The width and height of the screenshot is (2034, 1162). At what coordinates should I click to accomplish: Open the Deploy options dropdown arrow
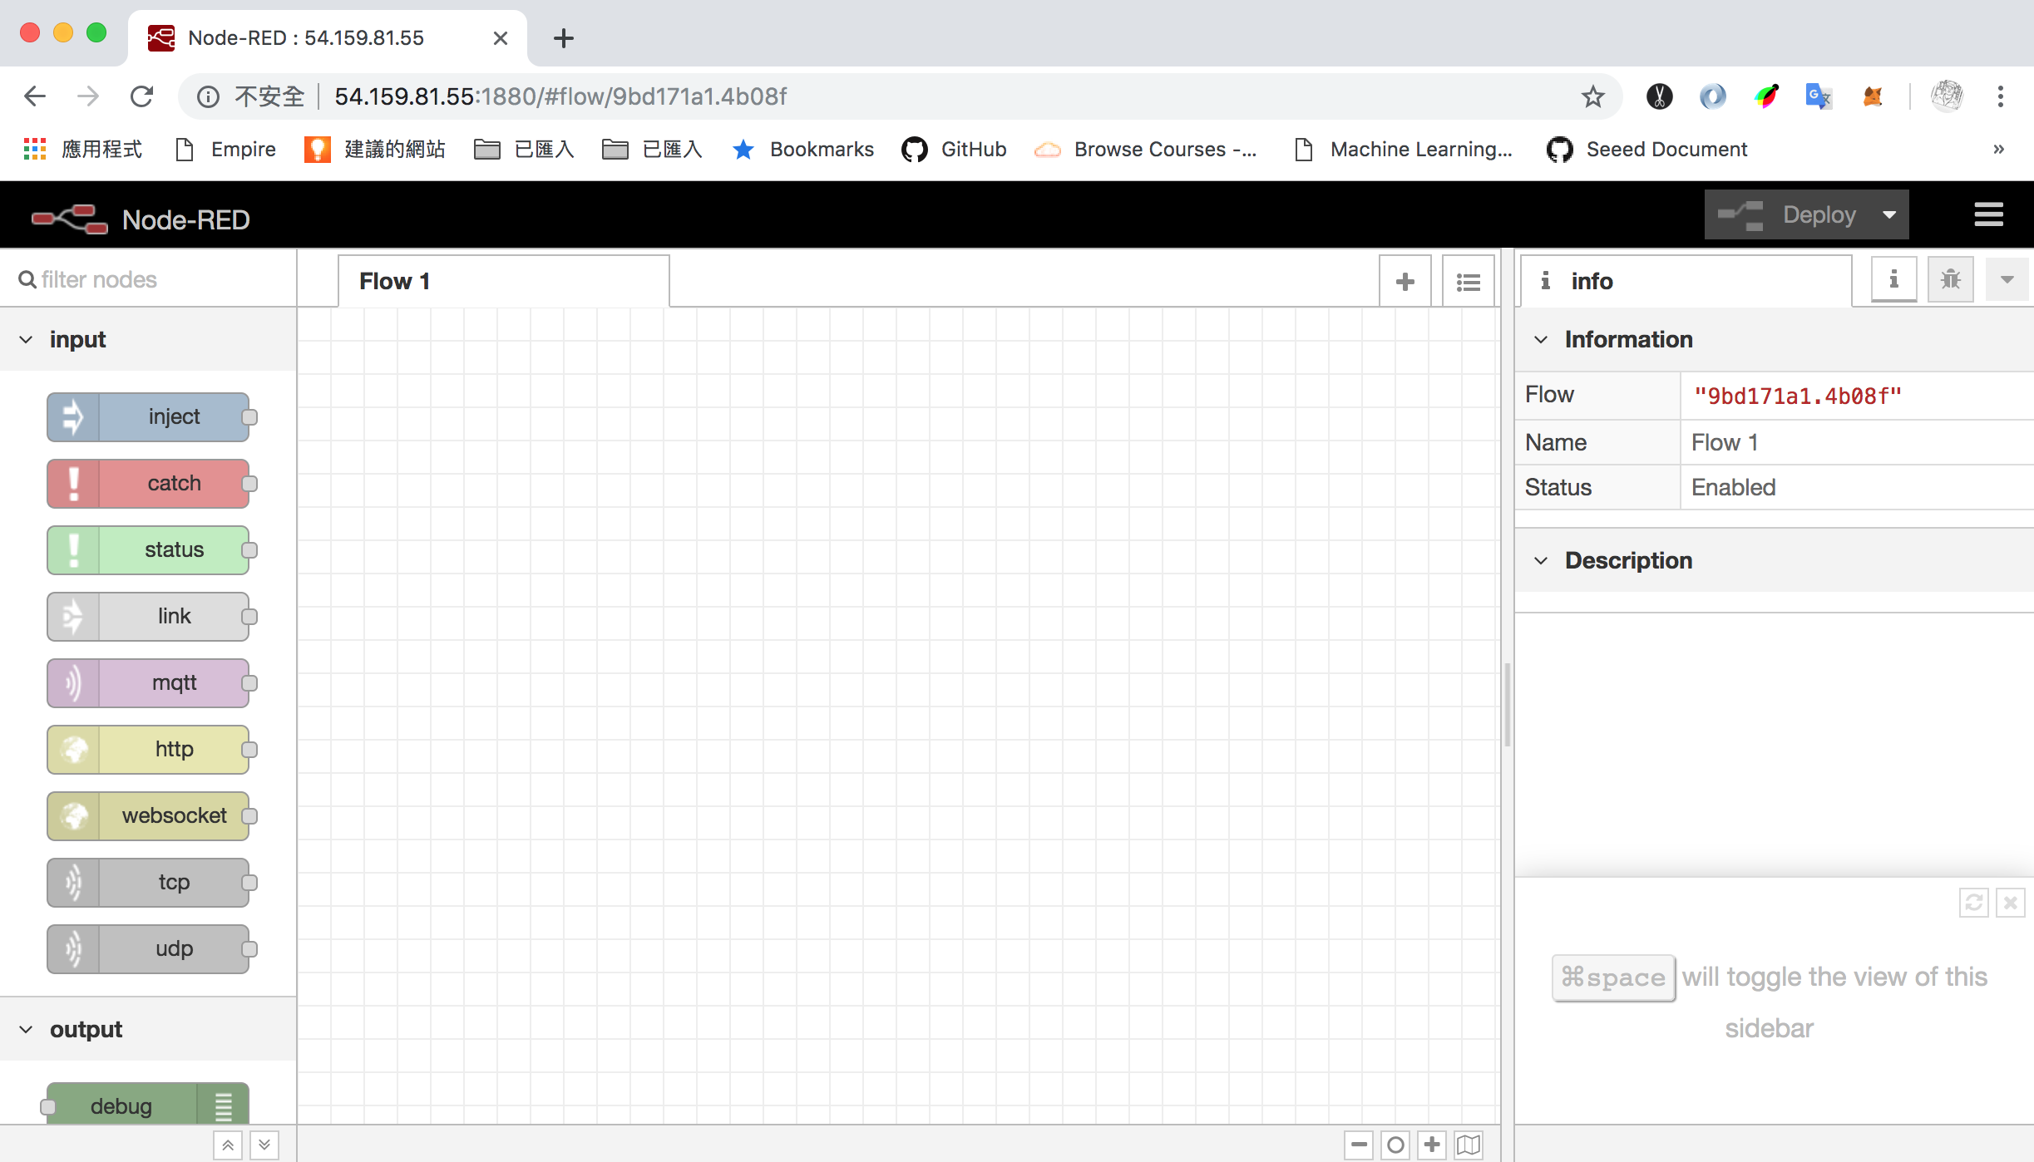click(1889, 214)
